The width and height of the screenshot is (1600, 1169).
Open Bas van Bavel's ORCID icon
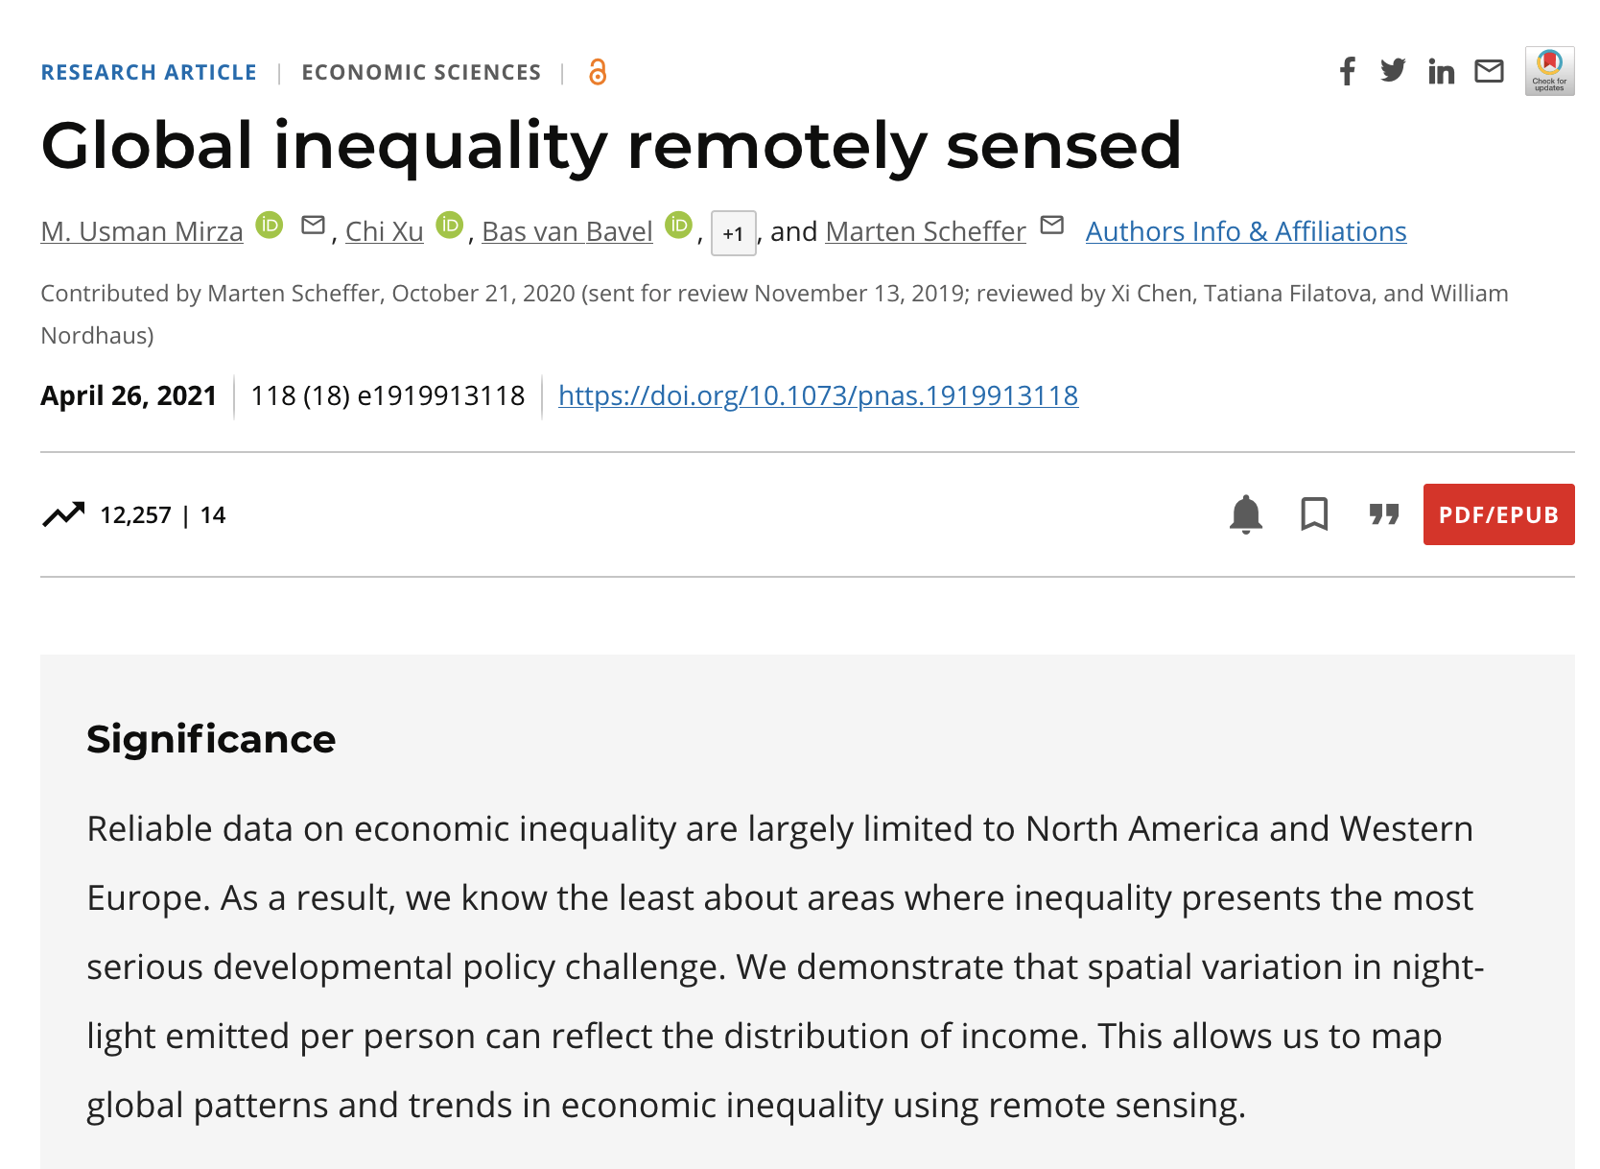pos(679,226)
